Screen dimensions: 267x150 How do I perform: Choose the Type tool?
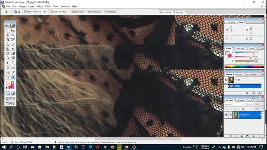coord(13,63)
